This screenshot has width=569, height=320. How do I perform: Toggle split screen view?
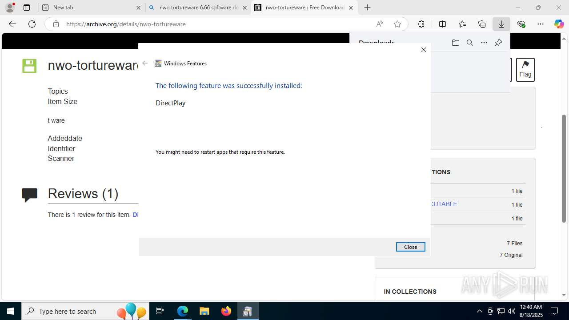click(x=442, y=24)
